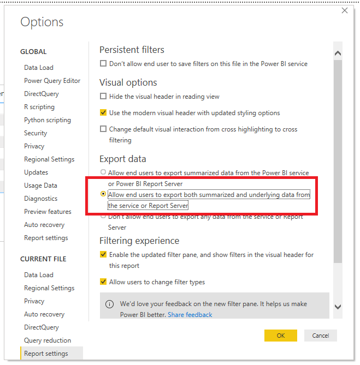Open Global Privacy settings

tap(34, 146)
